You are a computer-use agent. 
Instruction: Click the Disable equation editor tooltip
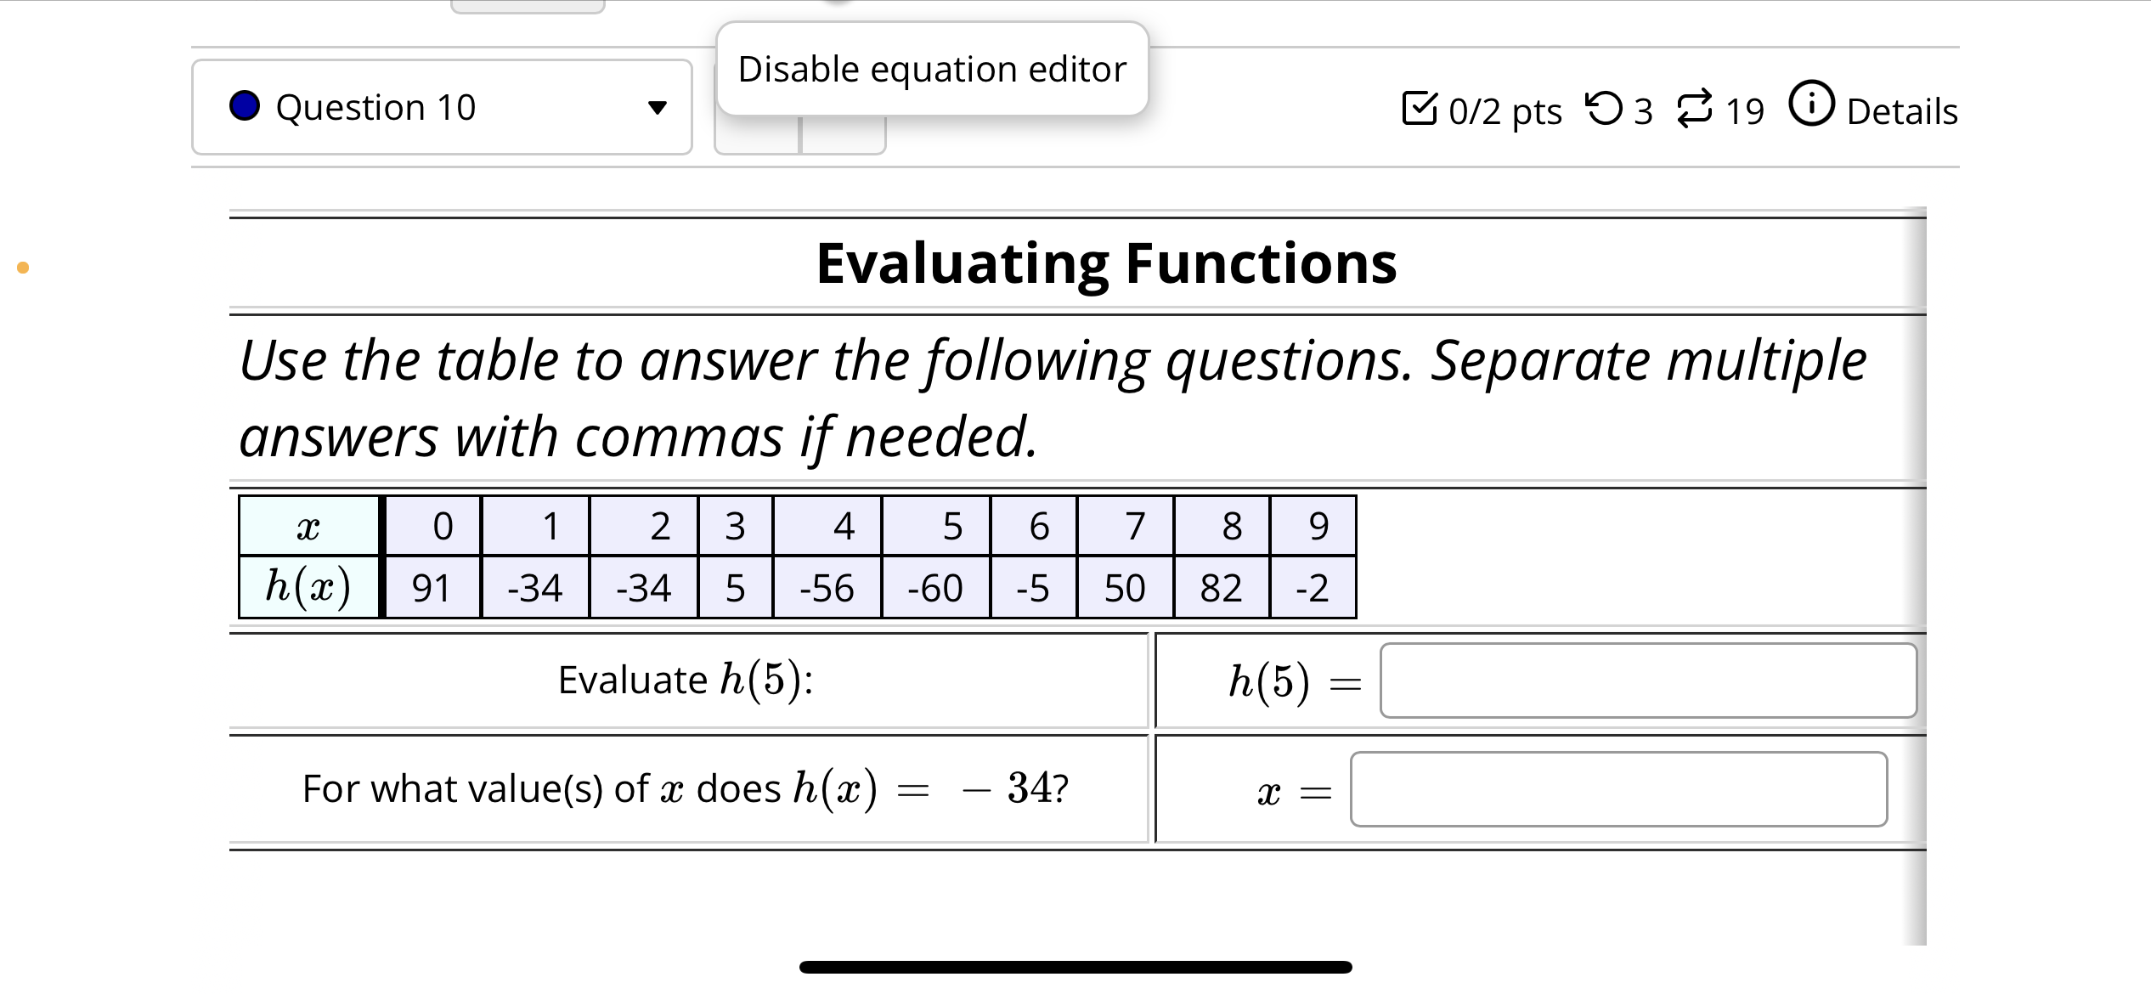coord(932,69)
